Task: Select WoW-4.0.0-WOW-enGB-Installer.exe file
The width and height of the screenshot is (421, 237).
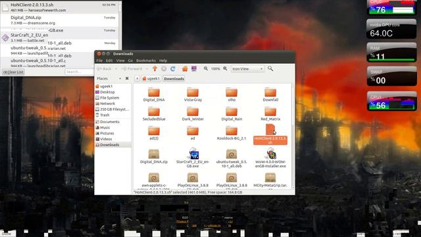Action: pyautogui.click(x=270, y=159)
